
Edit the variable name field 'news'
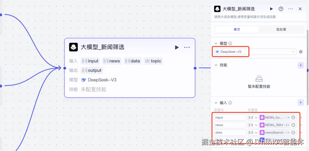(x=230, y=125)
